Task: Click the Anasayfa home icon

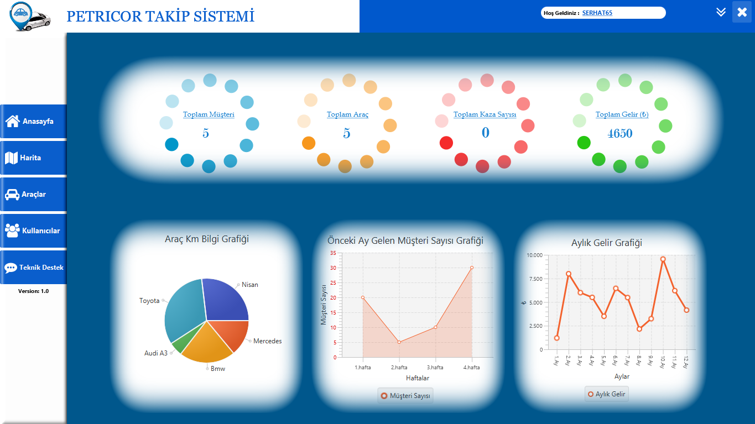Action: (11, 121)
